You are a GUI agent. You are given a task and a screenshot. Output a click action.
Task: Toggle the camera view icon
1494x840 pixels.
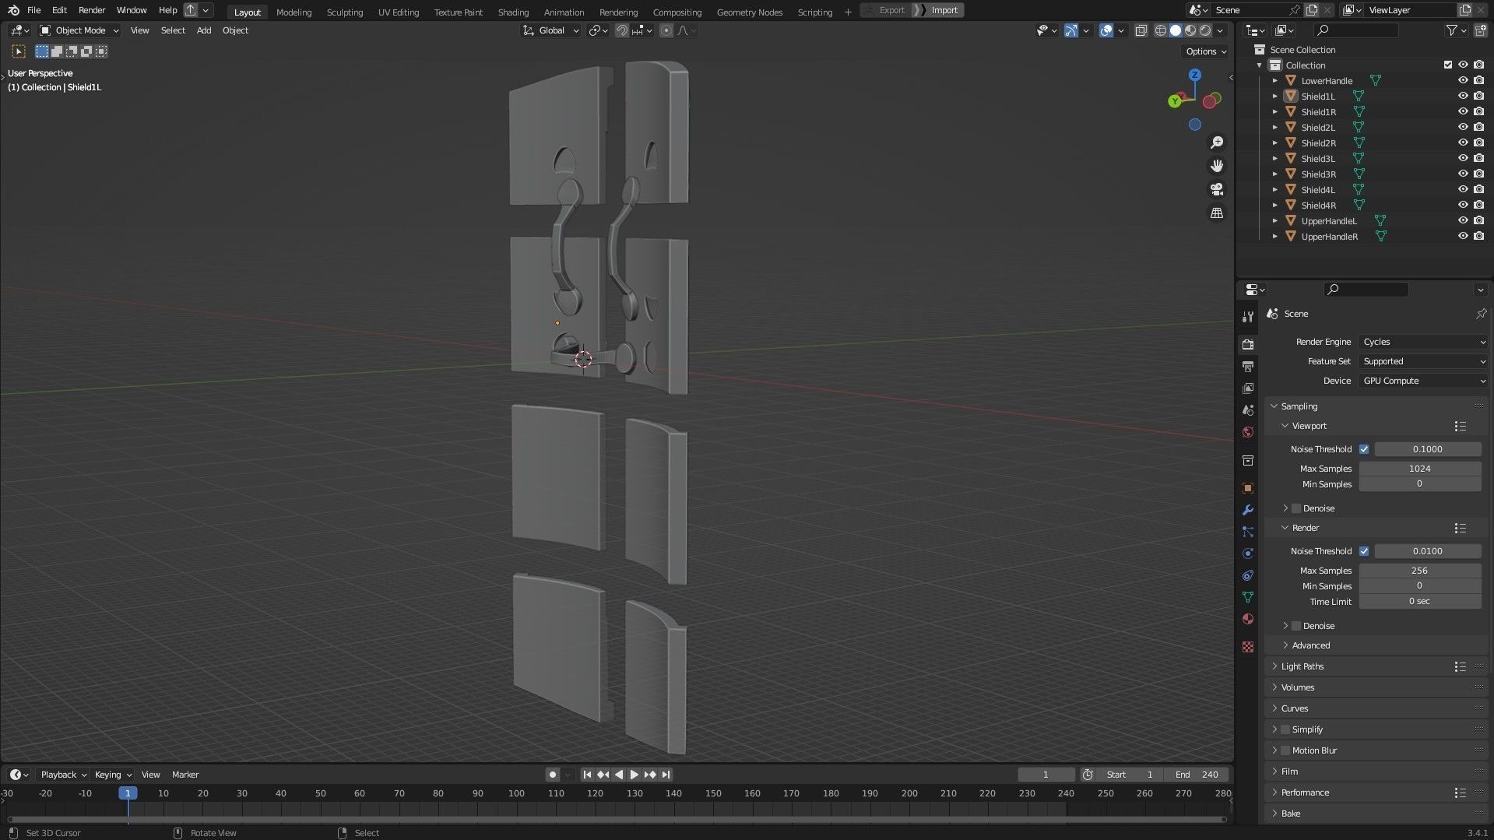pyautogui.click(x=1217, y=189)
